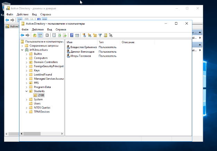
Task: Create a new group with the toolbar icon
Action: point(89,35)
